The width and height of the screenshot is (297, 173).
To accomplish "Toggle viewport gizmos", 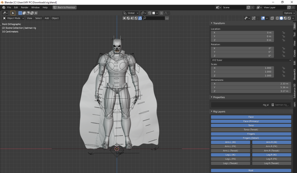I will (x=254, y=18).
